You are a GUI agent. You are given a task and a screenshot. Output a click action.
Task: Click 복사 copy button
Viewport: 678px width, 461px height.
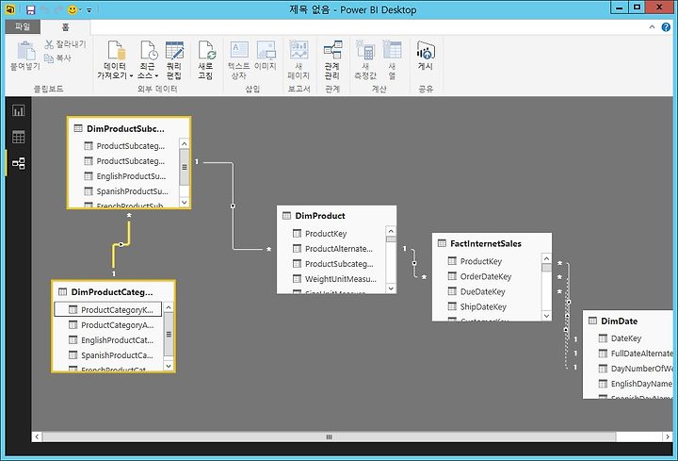[58, 58]
